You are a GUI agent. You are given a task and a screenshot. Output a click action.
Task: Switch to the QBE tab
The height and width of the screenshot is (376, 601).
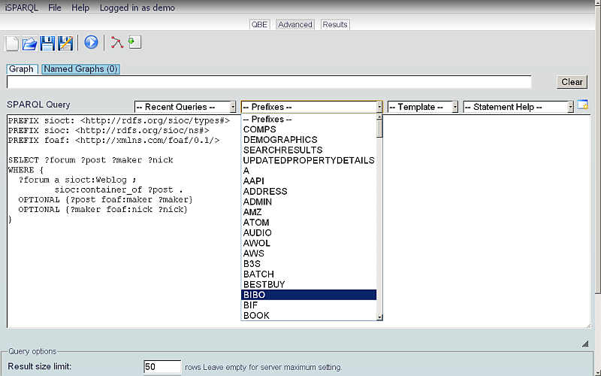coord(259,25)
